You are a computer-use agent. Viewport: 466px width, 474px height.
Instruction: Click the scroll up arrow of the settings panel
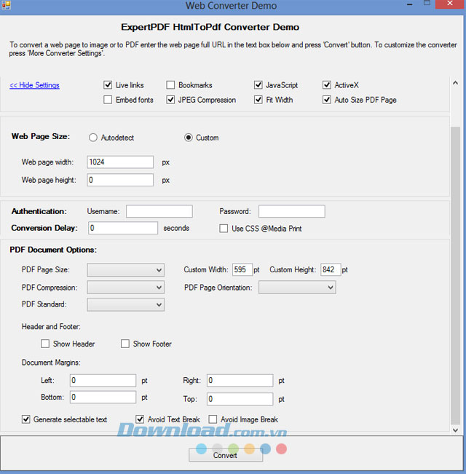455,83
